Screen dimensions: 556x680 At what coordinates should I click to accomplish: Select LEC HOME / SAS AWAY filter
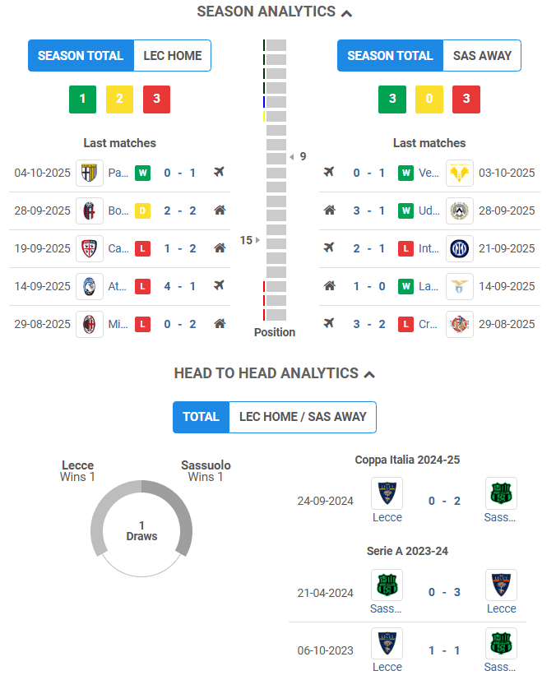[303, 417]
